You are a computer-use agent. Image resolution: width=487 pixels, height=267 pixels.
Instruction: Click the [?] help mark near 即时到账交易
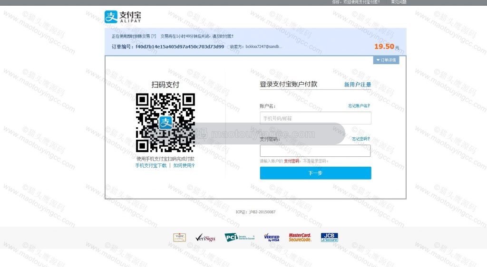coord(154,36)
